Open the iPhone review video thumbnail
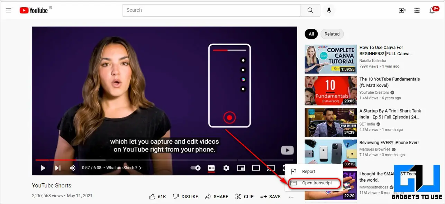The height and width of the screenshot is (204, 445). click(x=331, y=154)
